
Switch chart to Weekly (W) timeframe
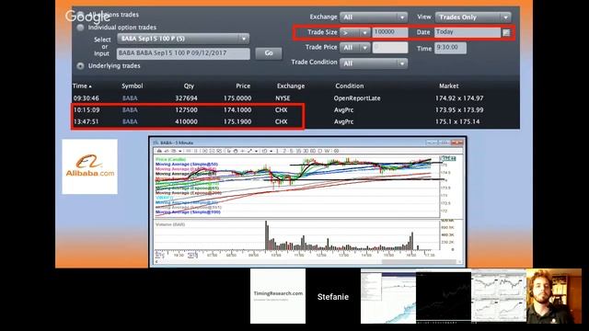pyautogui.click(x=327, y=151)
